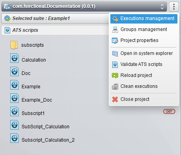Click the up-down arrows on project selector
The image size is (181, 155).
click(162, 7)
